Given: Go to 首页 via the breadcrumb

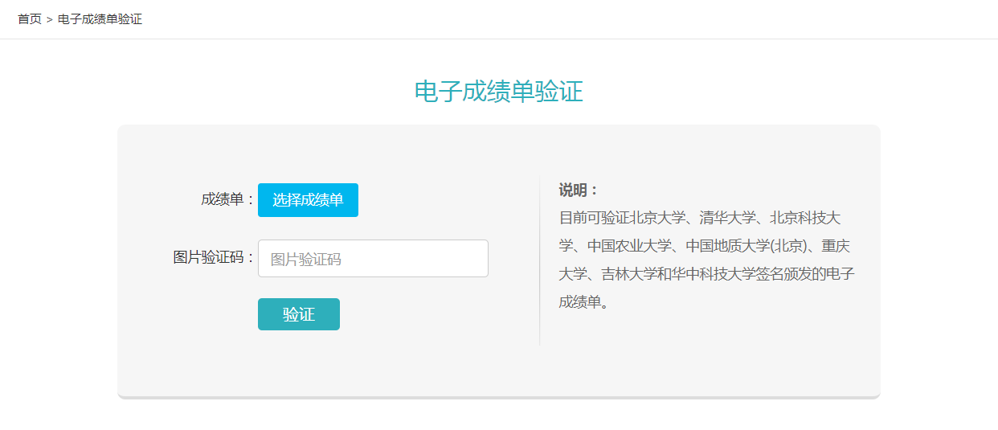Looking at the screenshot, I should pyautogui.click(x=30, y=19).
